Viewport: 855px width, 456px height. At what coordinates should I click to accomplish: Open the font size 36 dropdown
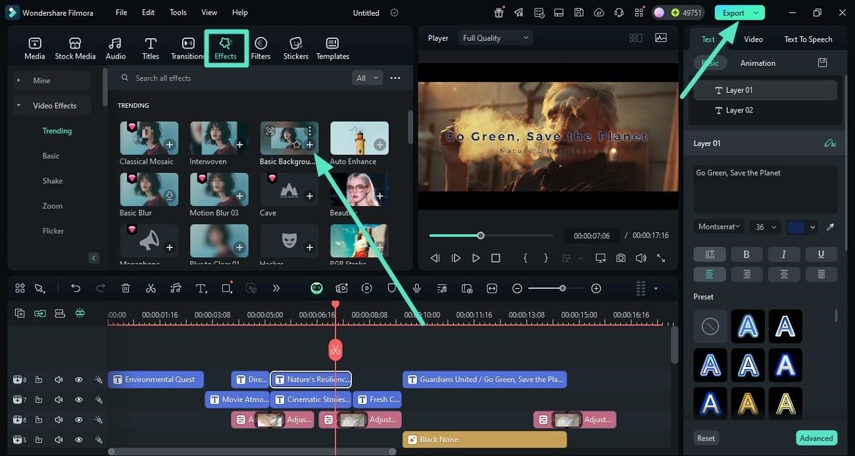tap(766, 227)
